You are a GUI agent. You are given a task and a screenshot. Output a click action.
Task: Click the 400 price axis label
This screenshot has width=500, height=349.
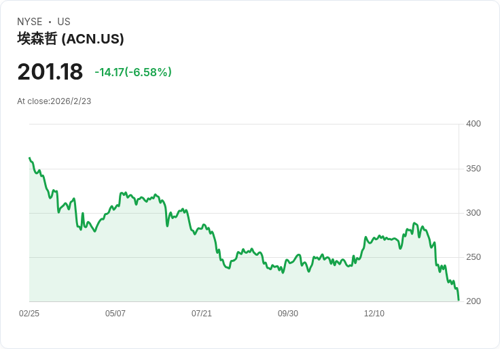474,124
